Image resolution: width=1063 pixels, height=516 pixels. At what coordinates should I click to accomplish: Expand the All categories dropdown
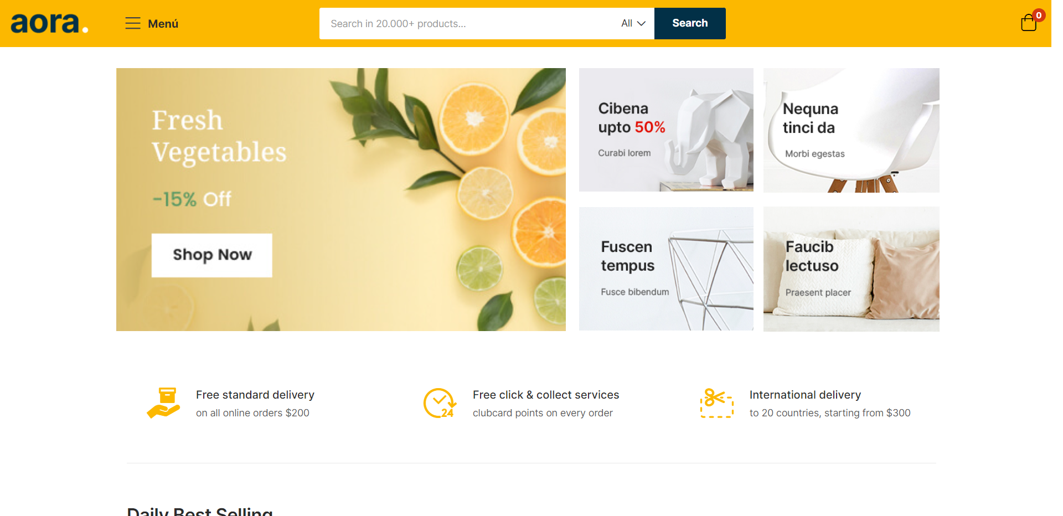(x=633, y=23)
